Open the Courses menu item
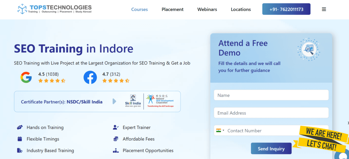This screenshot has width=349, height=159. click(x=140, y=9)
